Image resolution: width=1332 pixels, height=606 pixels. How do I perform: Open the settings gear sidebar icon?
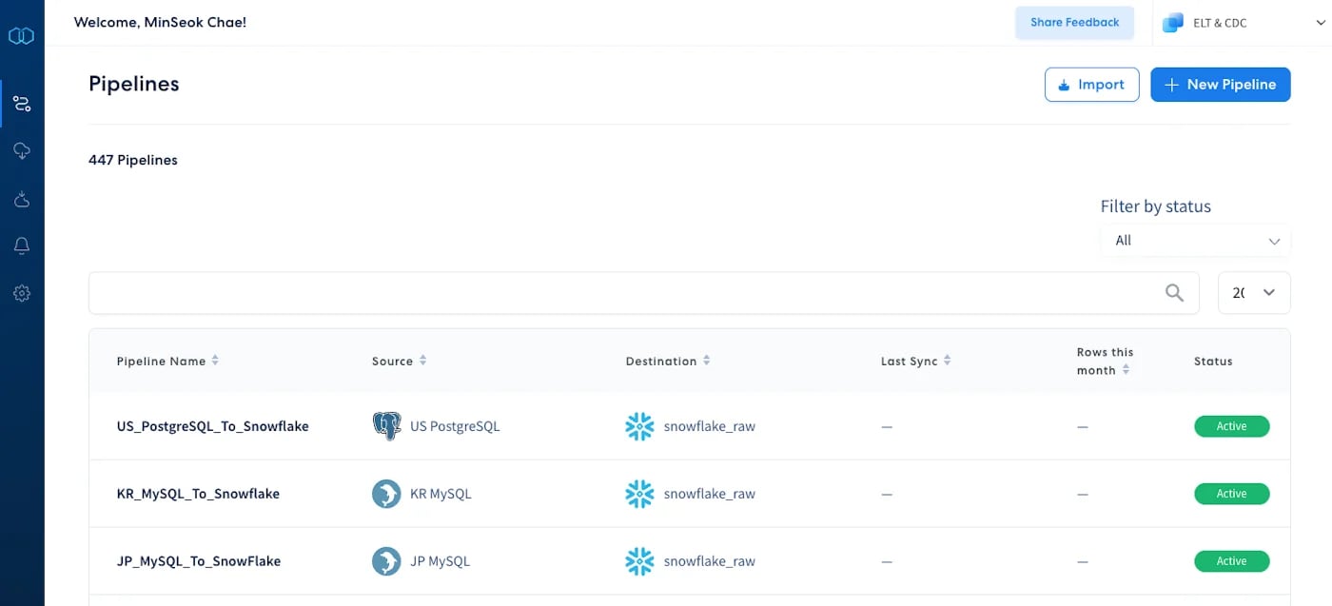21,294
